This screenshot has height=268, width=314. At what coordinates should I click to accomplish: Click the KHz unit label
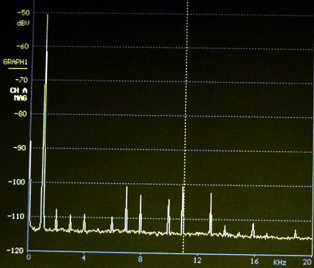pyautogui.click(x=280, y=263)
